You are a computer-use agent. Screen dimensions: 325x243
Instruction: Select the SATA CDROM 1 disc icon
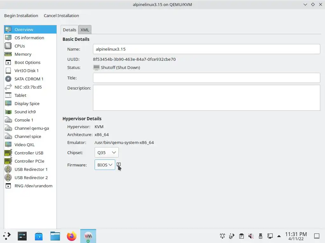[x=8, y=79]
